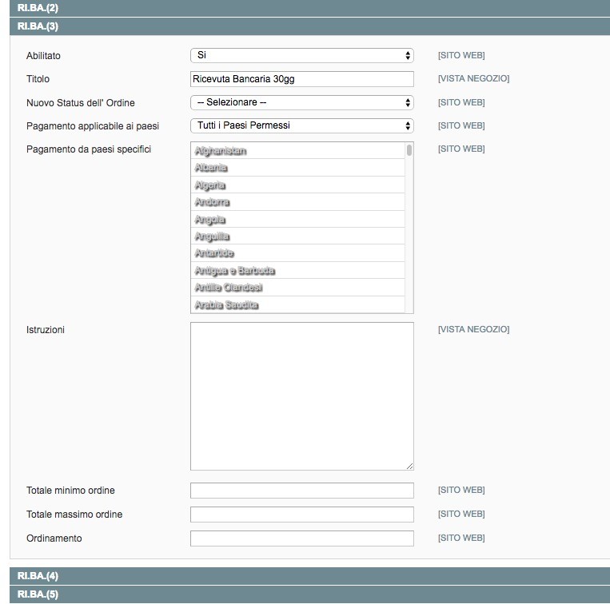
Task: Collapse the RI.BA.(3) section header
Action: tap(309, 26)
